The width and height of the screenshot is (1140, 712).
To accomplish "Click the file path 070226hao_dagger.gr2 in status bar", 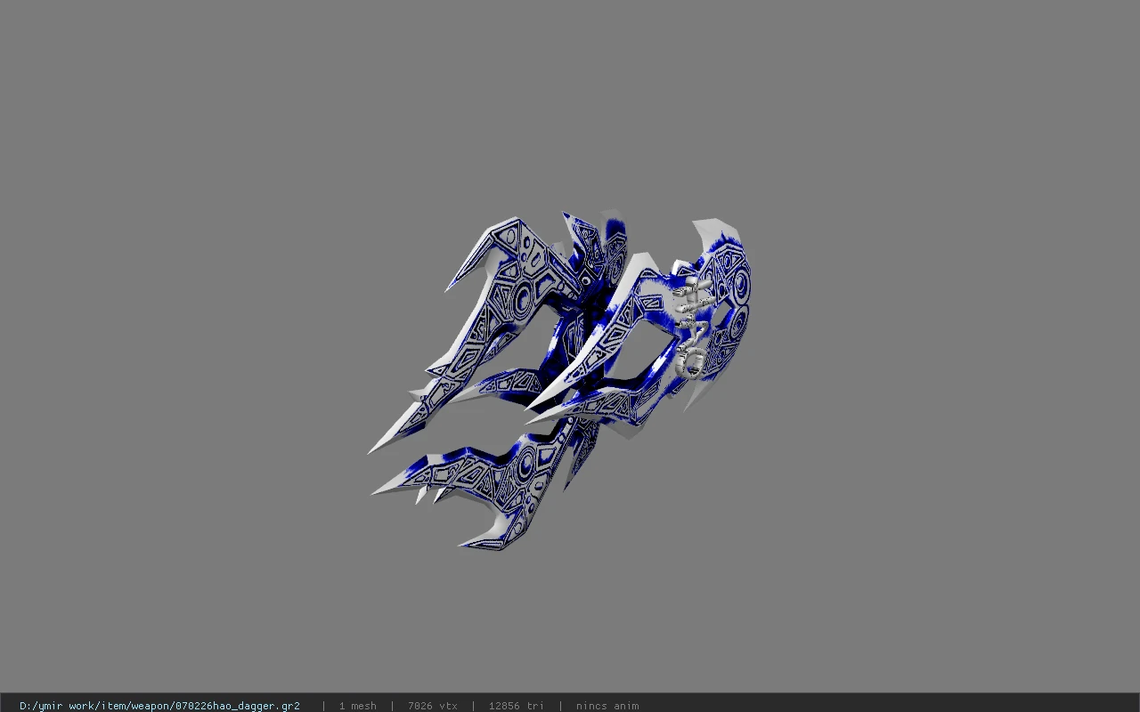I will point(159,706).
